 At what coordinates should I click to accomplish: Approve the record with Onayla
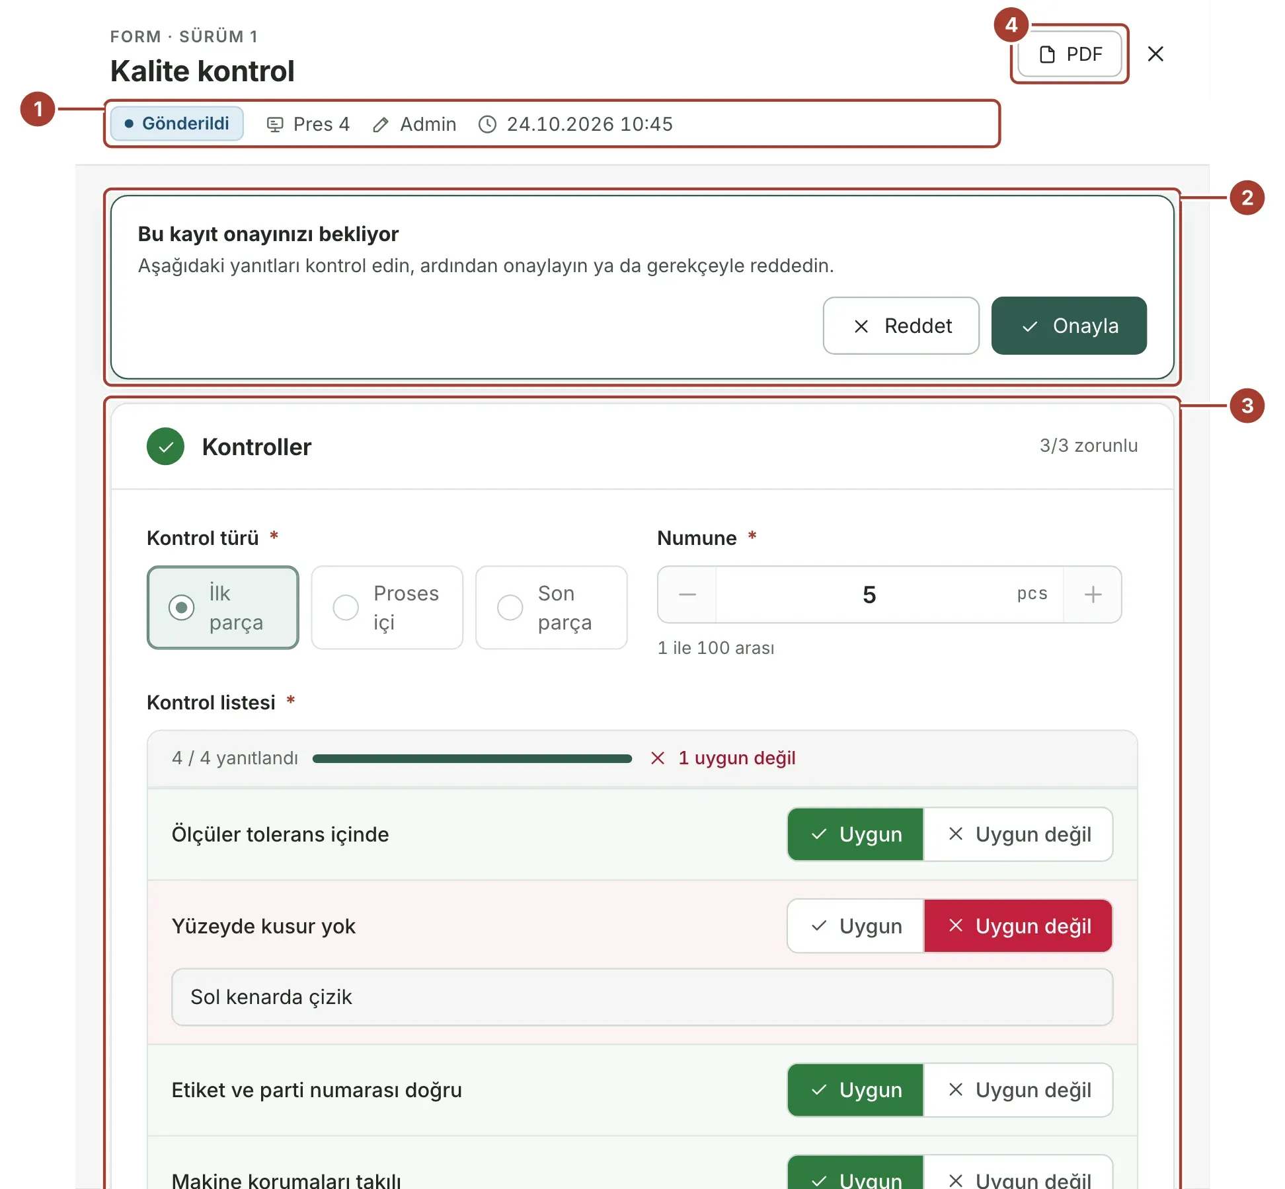[x=1069, y=326]
